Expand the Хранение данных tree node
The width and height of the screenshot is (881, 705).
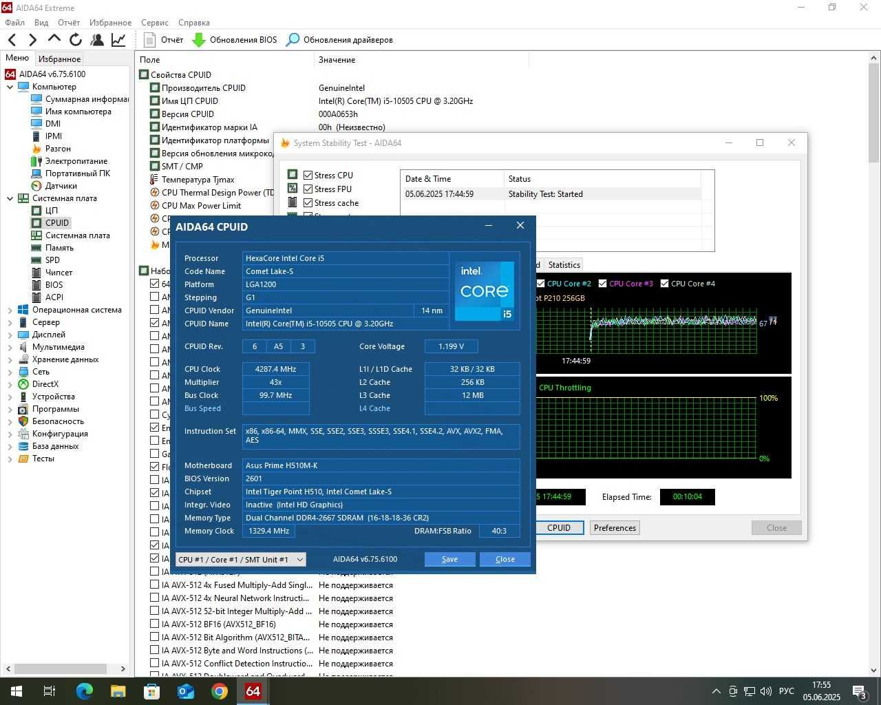pos(10,359)
